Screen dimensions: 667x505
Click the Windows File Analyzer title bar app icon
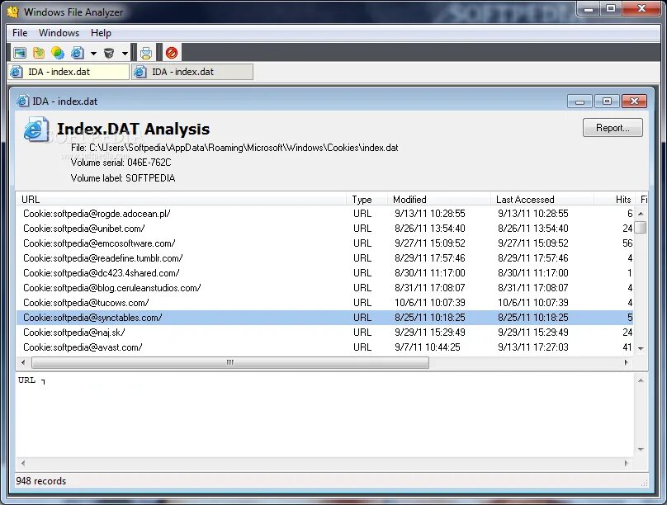point(12,12)
